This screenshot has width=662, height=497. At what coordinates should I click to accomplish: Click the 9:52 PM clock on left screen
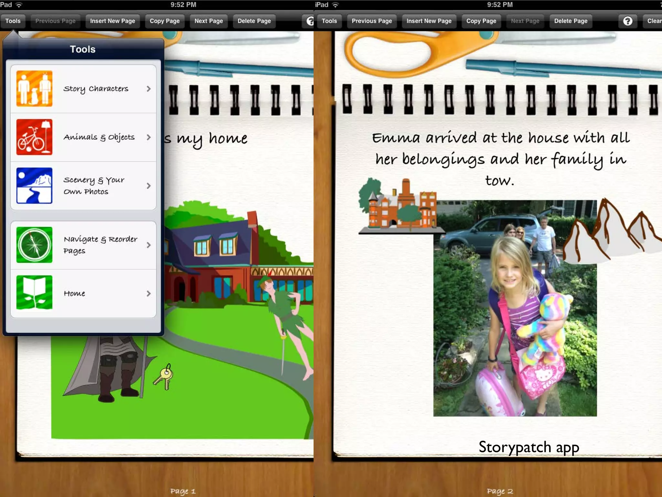click(183, 5)
